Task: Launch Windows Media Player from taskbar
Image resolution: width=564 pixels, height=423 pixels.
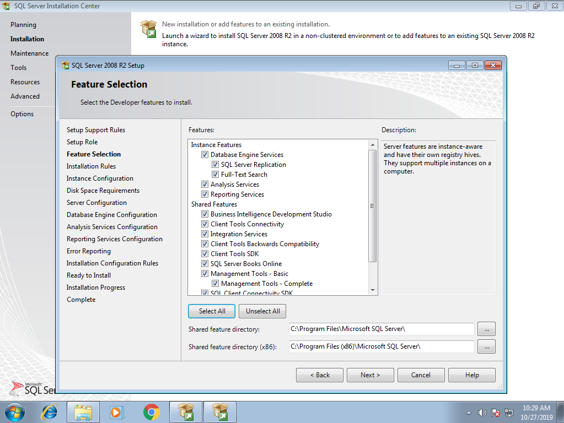Action: [117, 412]
